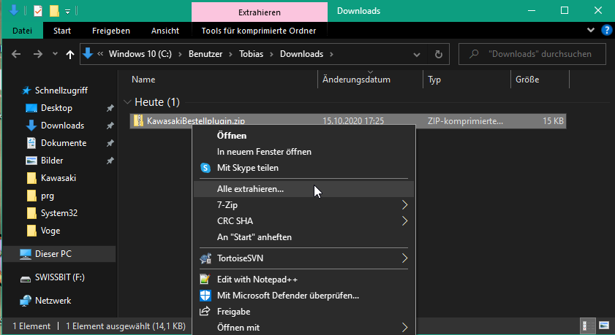This screenshot has width=615, height=335.
Task: Switch to details view icon in status bar
Action: click(586, 326)
